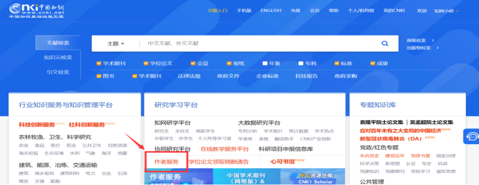Click the magnifier search icon
This screenshot has height=185, width=479.
coord(385,44)
